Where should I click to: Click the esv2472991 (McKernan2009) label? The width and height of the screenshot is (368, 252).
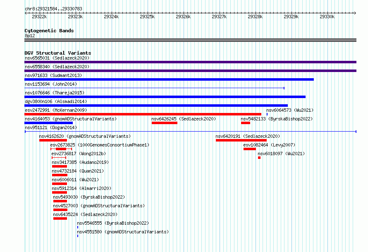click(x=56, y=110)
